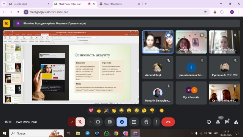Screen dimensions: 243x137
Task: Open video settings chevron beside camera
Action: (x=90, y=122)
